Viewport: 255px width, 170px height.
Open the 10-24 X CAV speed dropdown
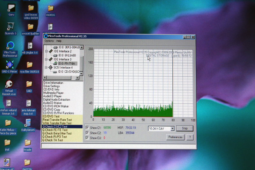pyautogui.click(x=172, y=129)
